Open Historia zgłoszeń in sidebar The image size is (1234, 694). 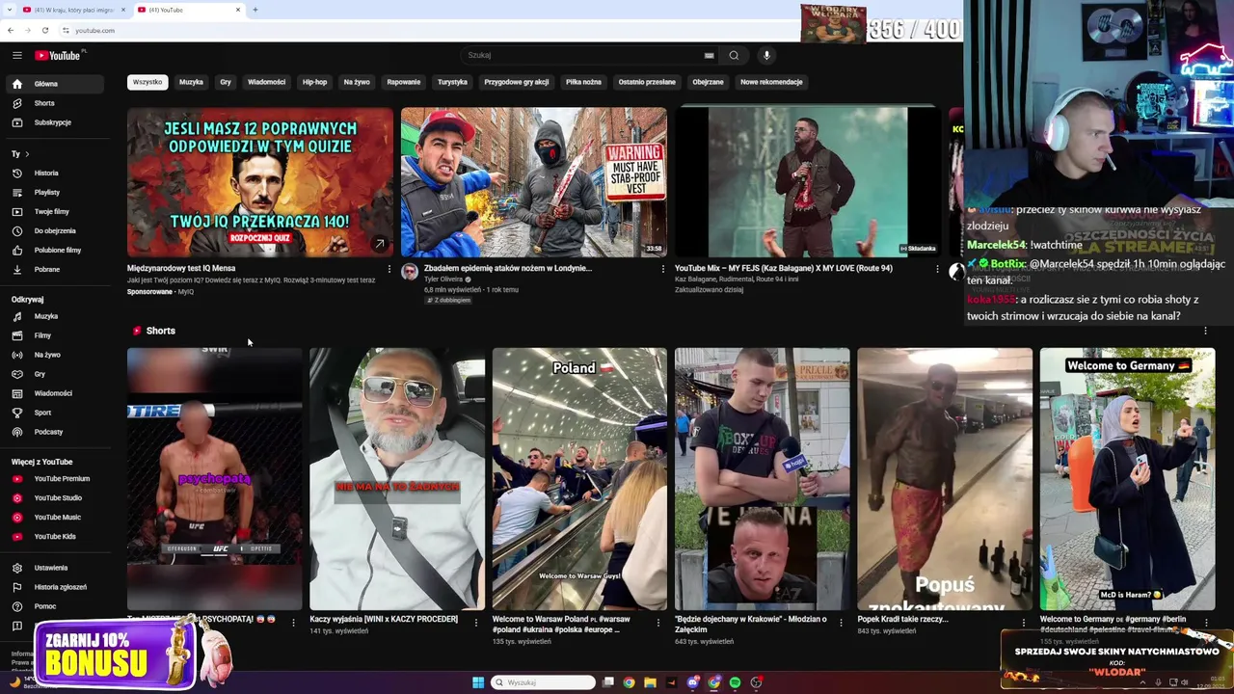pos(54,587)
